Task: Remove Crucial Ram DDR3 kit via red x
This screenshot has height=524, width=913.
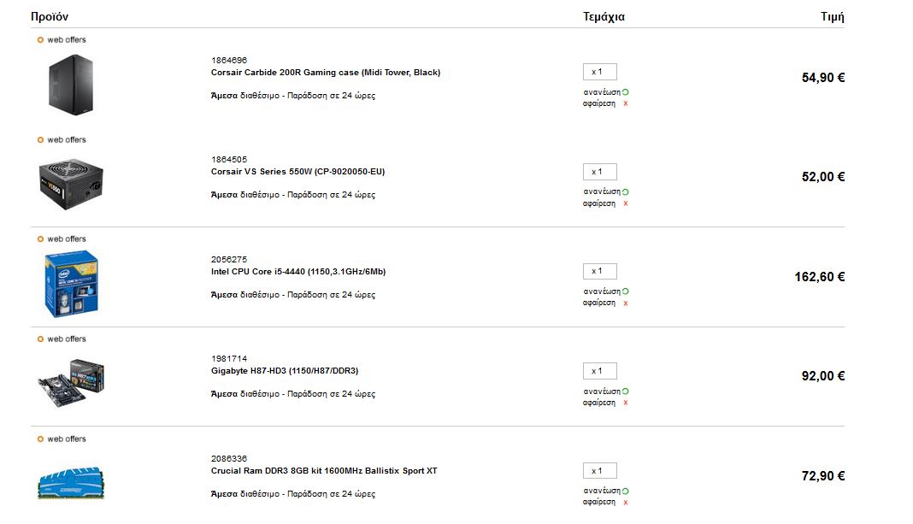Action: (626, 503)
